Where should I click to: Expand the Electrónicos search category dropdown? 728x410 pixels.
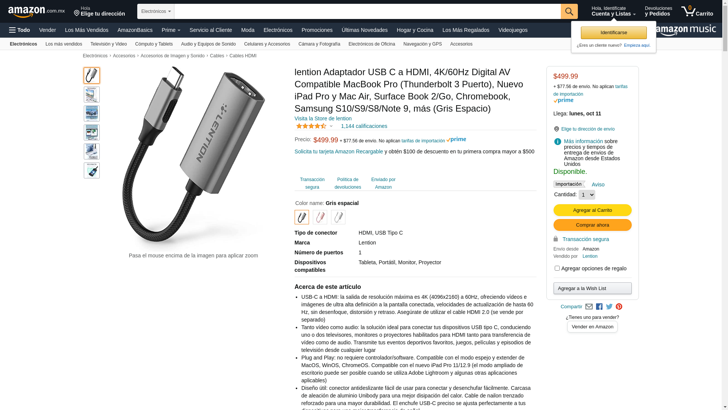(x=156, y=11)
